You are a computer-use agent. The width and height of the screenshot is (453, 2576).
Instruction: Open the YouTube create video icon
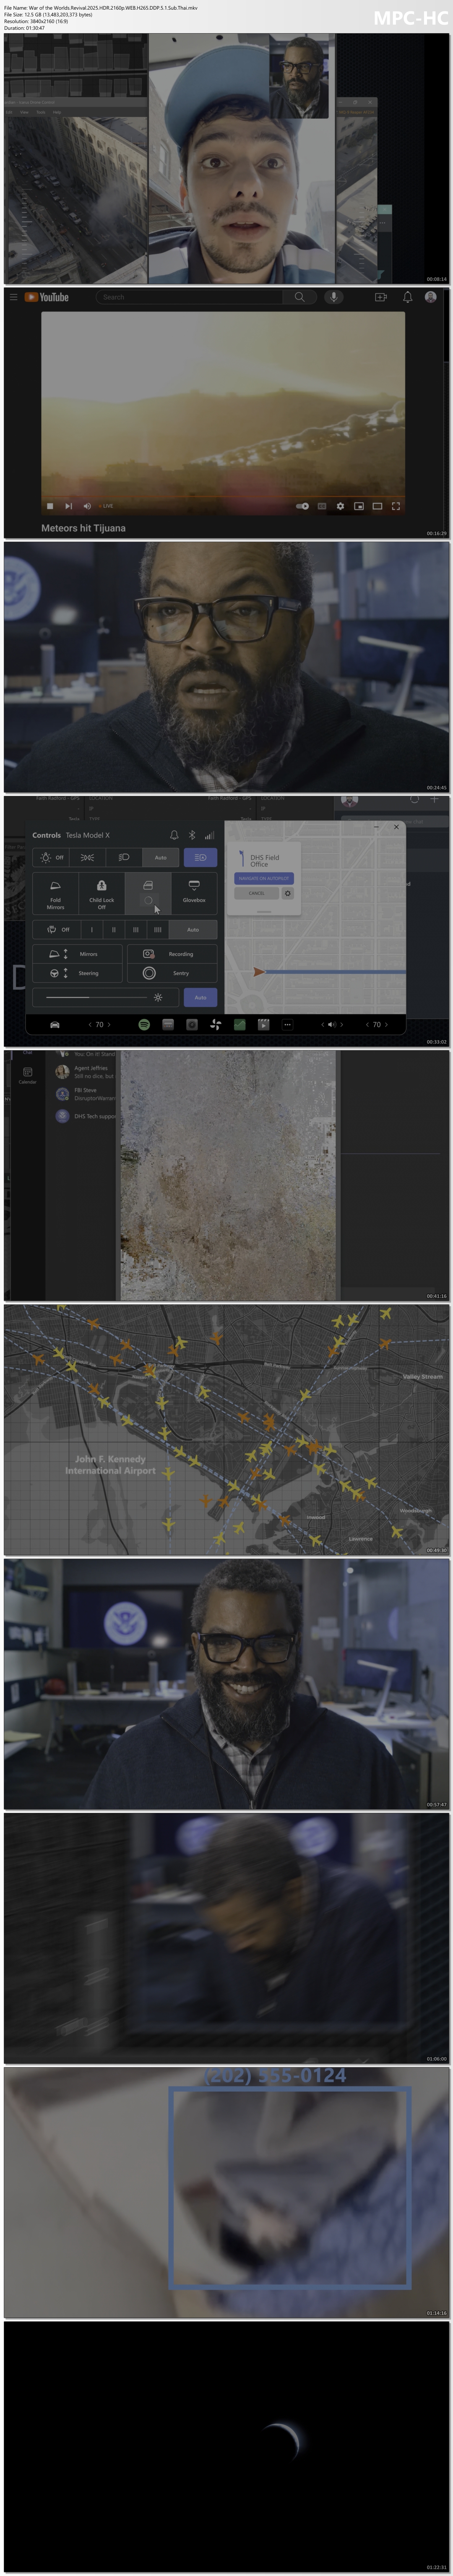click(x=380, y=297)
